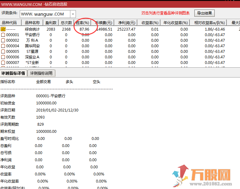
Task: Click the 2083 profit count cell
Action: [x=51, y=29]
